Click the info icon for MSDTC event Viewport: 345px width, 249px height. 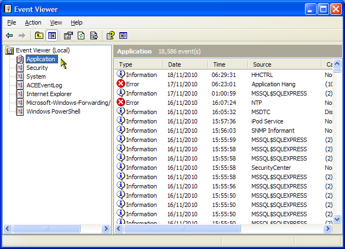coord(120,111)
